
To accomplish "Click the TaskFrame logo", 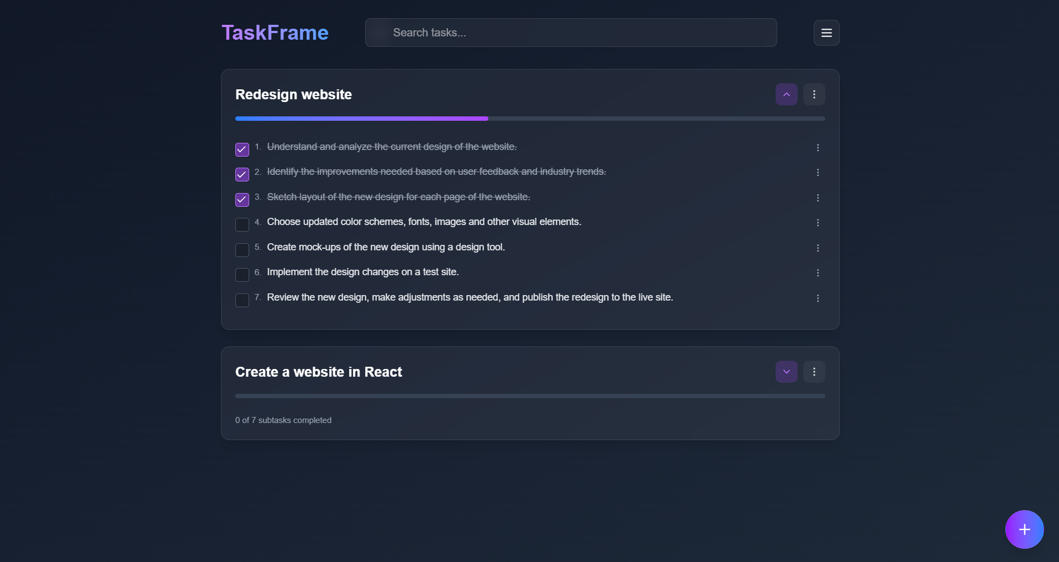I will tap(275, 33).
